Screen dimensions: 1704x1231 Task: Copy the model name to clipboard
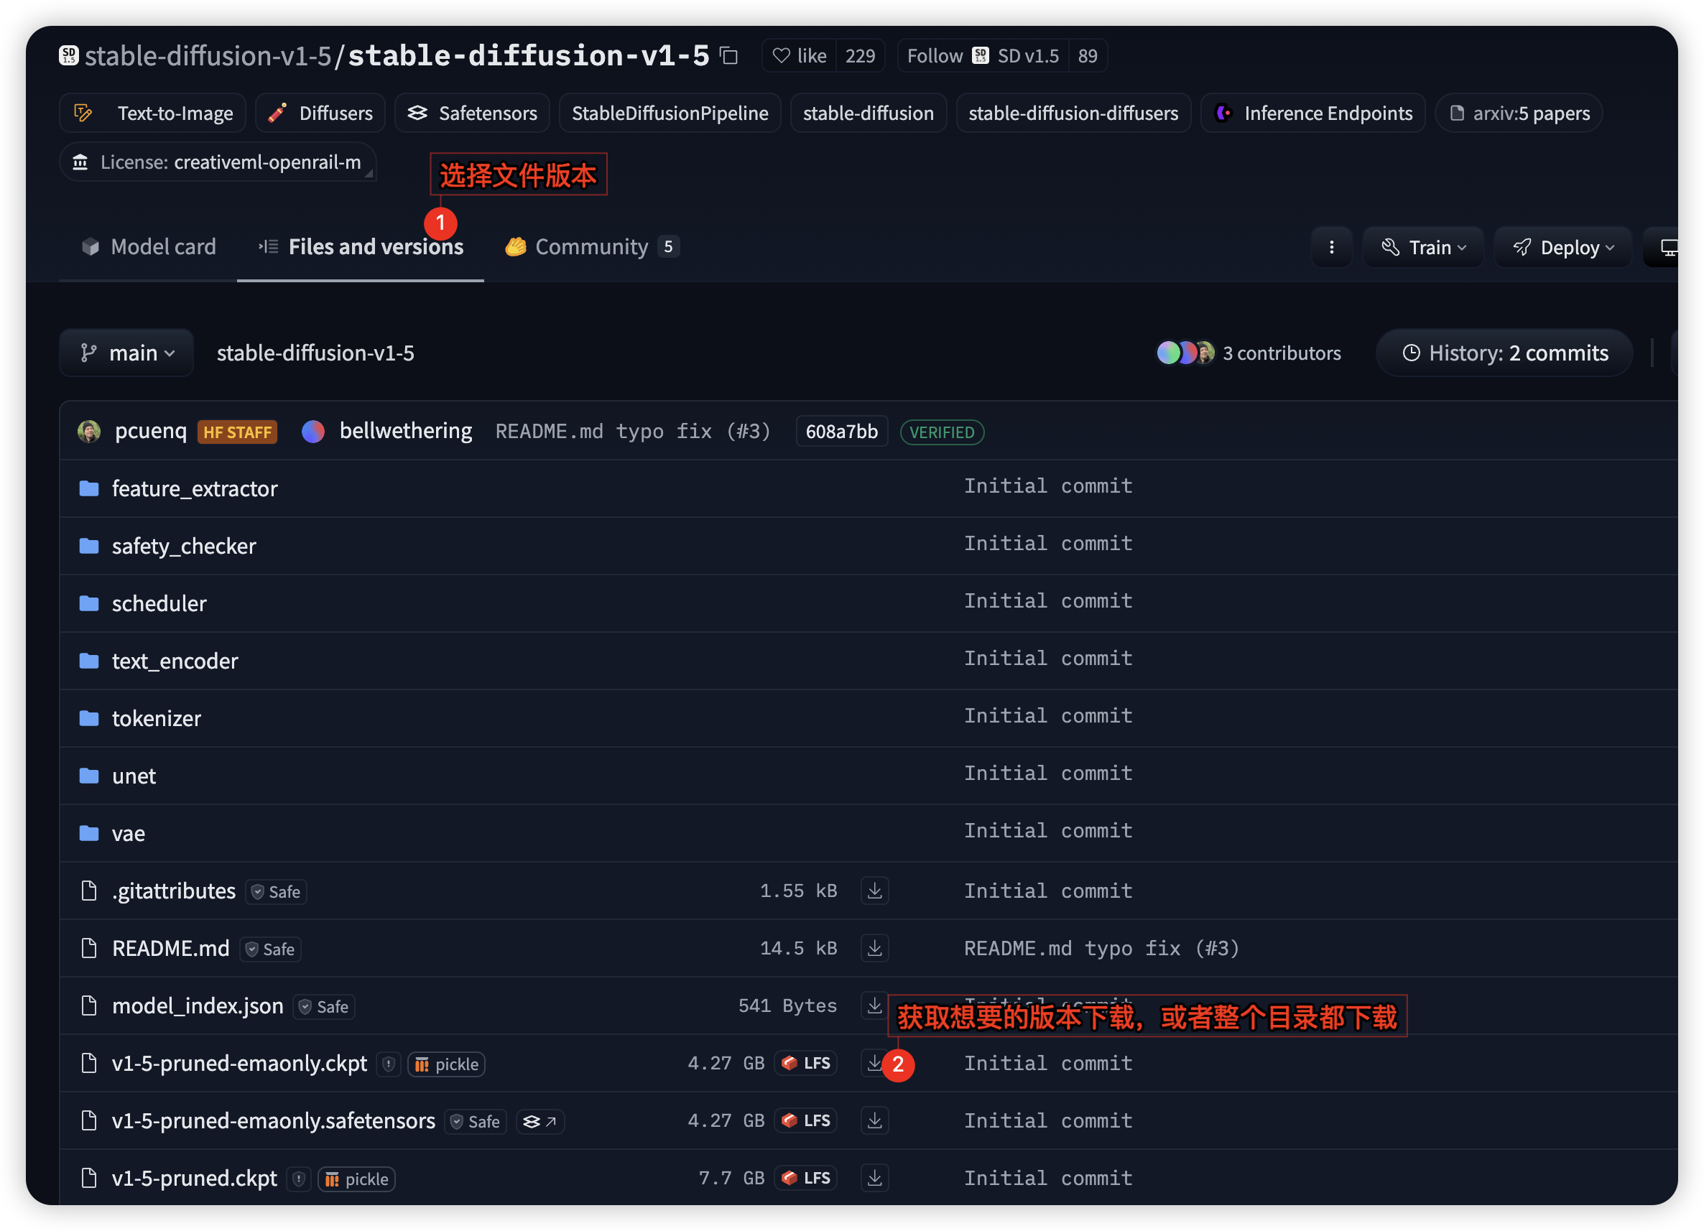(x=728, y=55)
